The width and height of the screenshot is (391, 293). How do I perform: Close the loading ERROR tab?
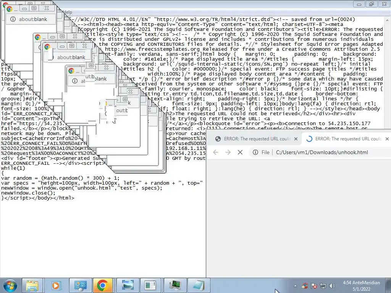pos(387,139)
